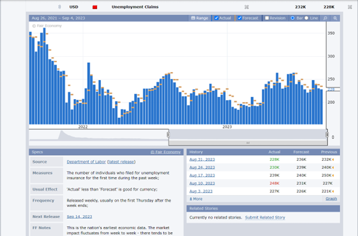Click the History panel header
Image resolution: width=358 pixels, height=236 pixels.
click(x=263, y=152)
